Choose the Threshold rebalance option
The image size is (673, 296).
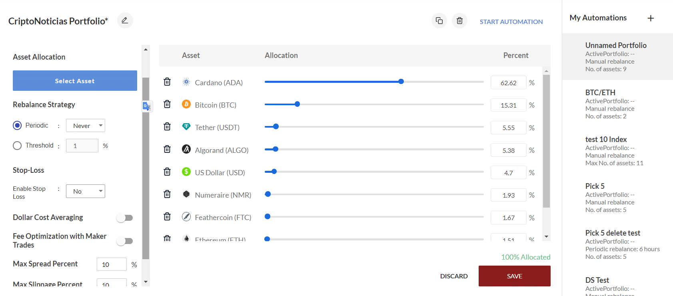pyautogui.click(x=17, y=146)
